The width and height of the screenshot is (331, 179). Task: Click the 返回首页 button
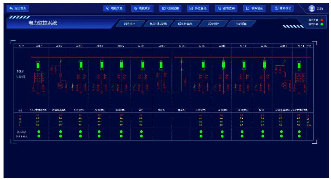[18, 8]
